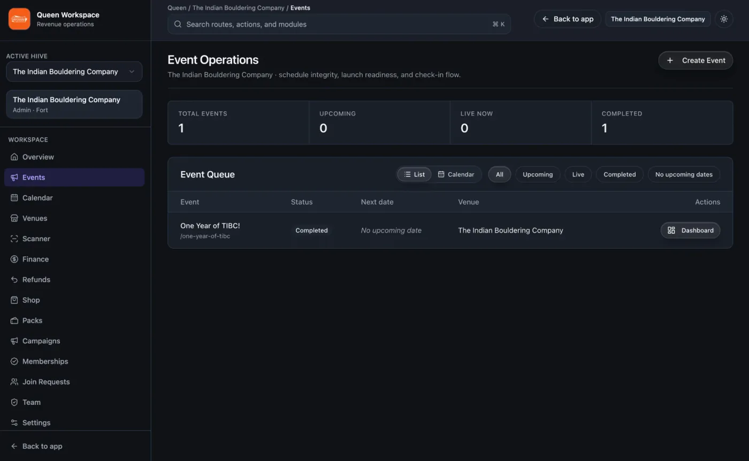Click the orange Queen Workspace logo
749x461 pixels.
[x=19, y=19]
